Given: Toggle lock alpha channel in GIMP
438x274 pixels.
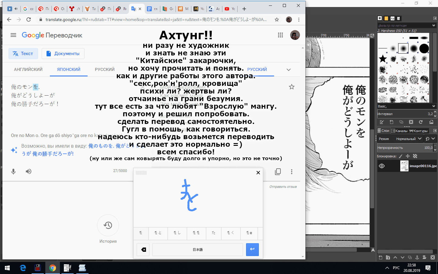Looking at the screenshot, I should (x=415, y=156).
